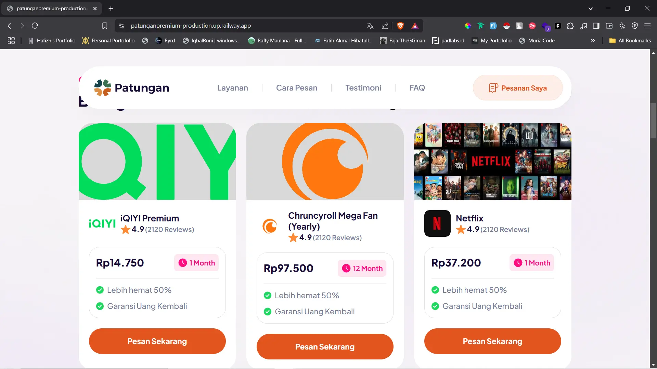657x369 pixels.
Task: Click the scrollbar down arrow
Action: pyautogui.click(x=653, y=365)
